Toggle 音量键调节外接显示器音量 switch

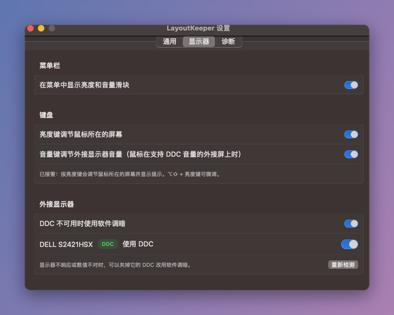pyautogui.click(x=351, y=154)
